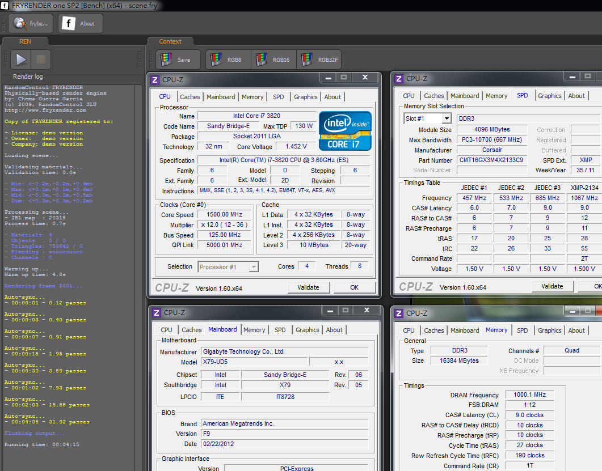602x471 pixels.
Task: Click the Corsair manufacturer field
Action: [x=492, y=150]
